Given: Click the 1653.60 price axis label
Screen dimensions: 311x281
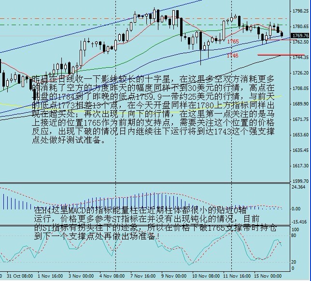Looking at the screenshot, I should (300, 134).
